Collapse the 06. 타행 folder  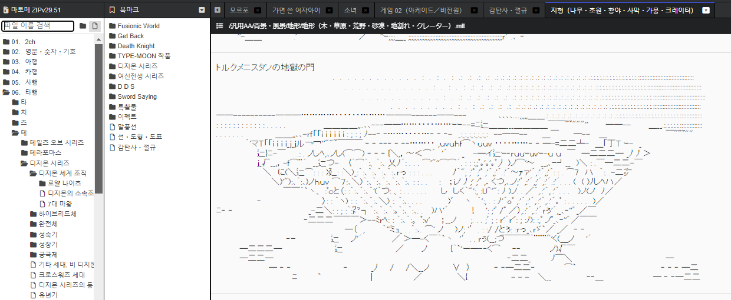(6, 92)
